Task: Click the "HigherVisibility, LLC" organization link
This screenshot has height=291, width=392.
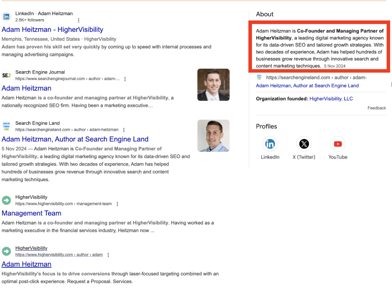Action: 331,99
